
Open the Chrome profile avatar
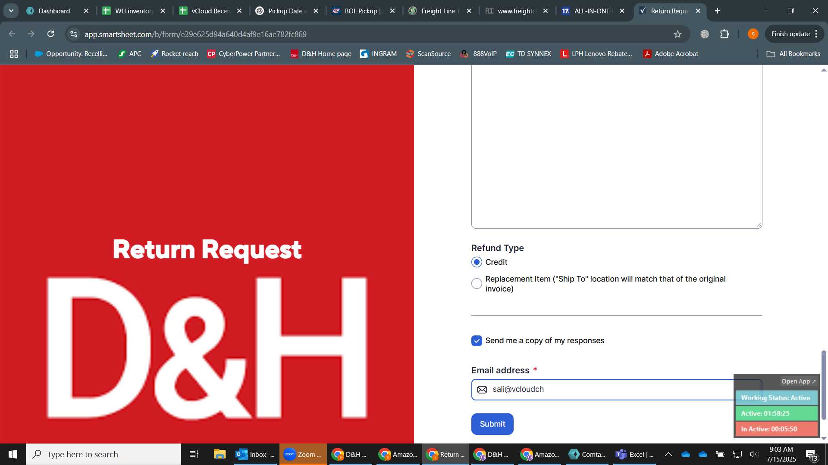pos(753,34)
